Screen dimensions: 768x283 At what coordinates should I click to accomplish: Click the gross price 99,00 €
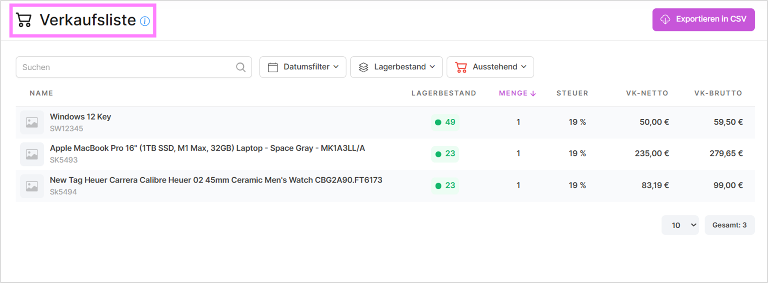coord(728,186)
